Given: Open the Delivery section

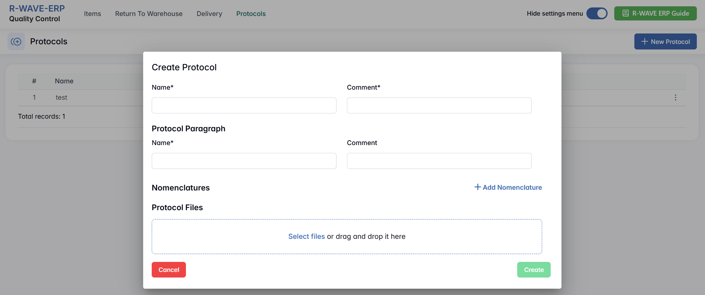Looking at the screenshot, I should point(209,14).
